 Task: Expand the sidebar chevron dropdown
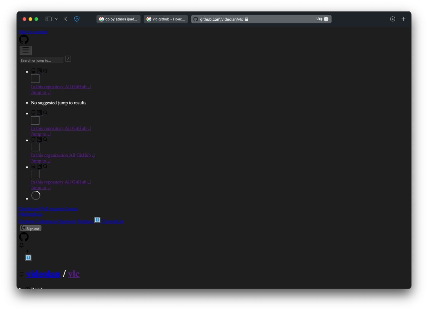pos(56,19)
